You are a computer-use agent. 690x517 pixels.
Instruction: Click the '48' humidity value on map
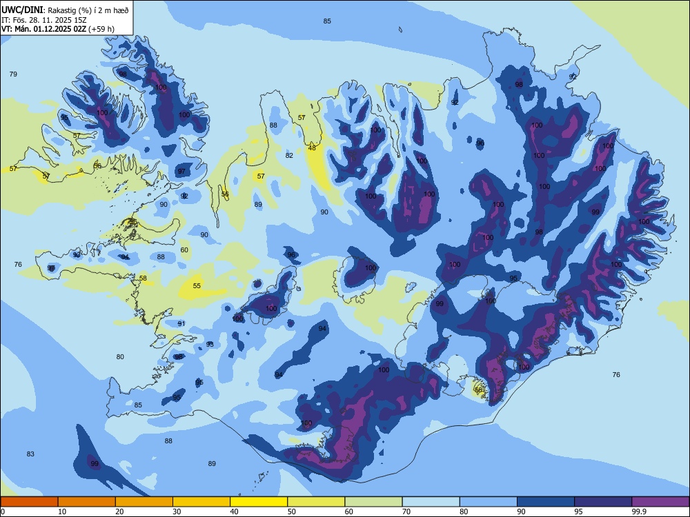click(x=312, y=148)
